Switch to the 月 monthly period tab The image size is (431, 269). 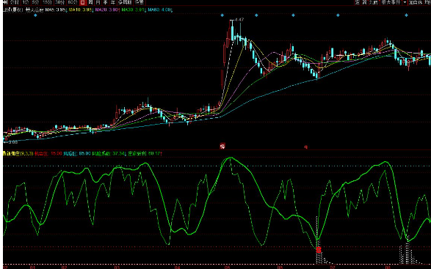[98, 2]
